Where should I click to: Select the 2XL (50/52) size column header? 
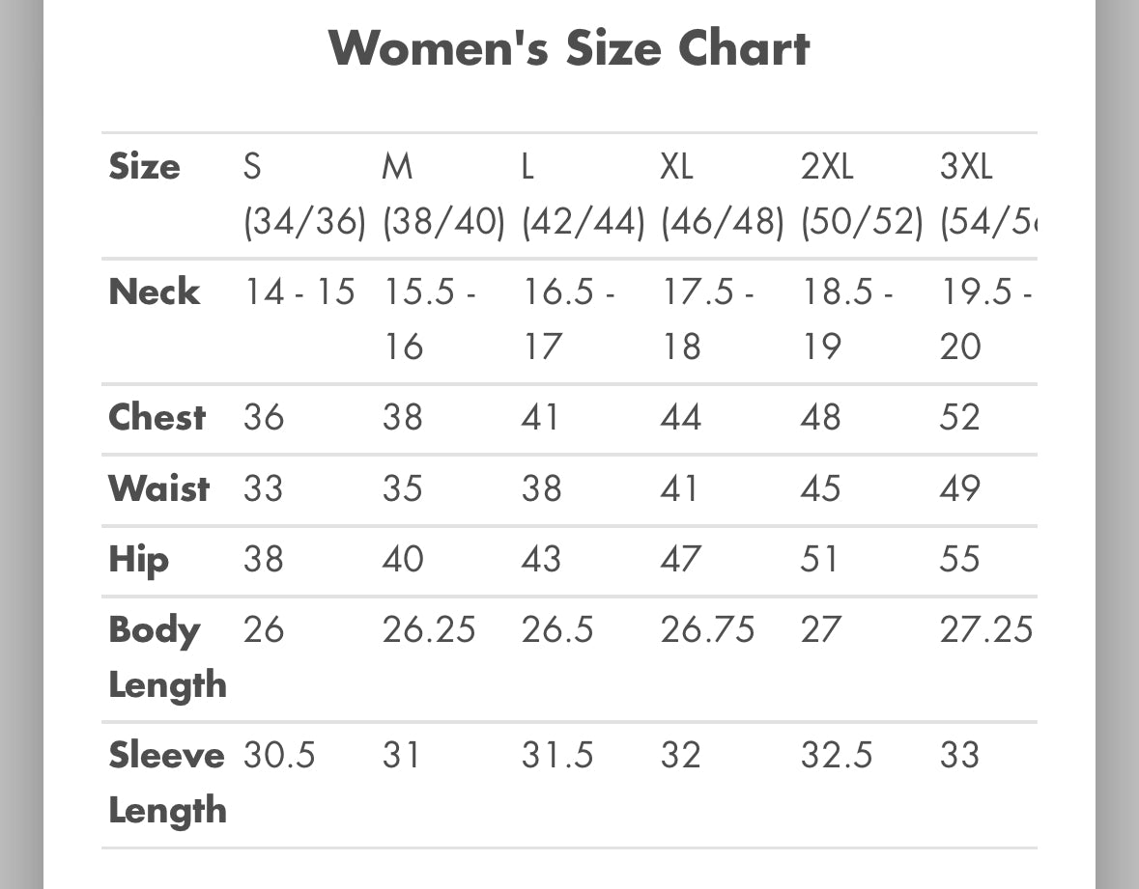(x=863, y=194)
